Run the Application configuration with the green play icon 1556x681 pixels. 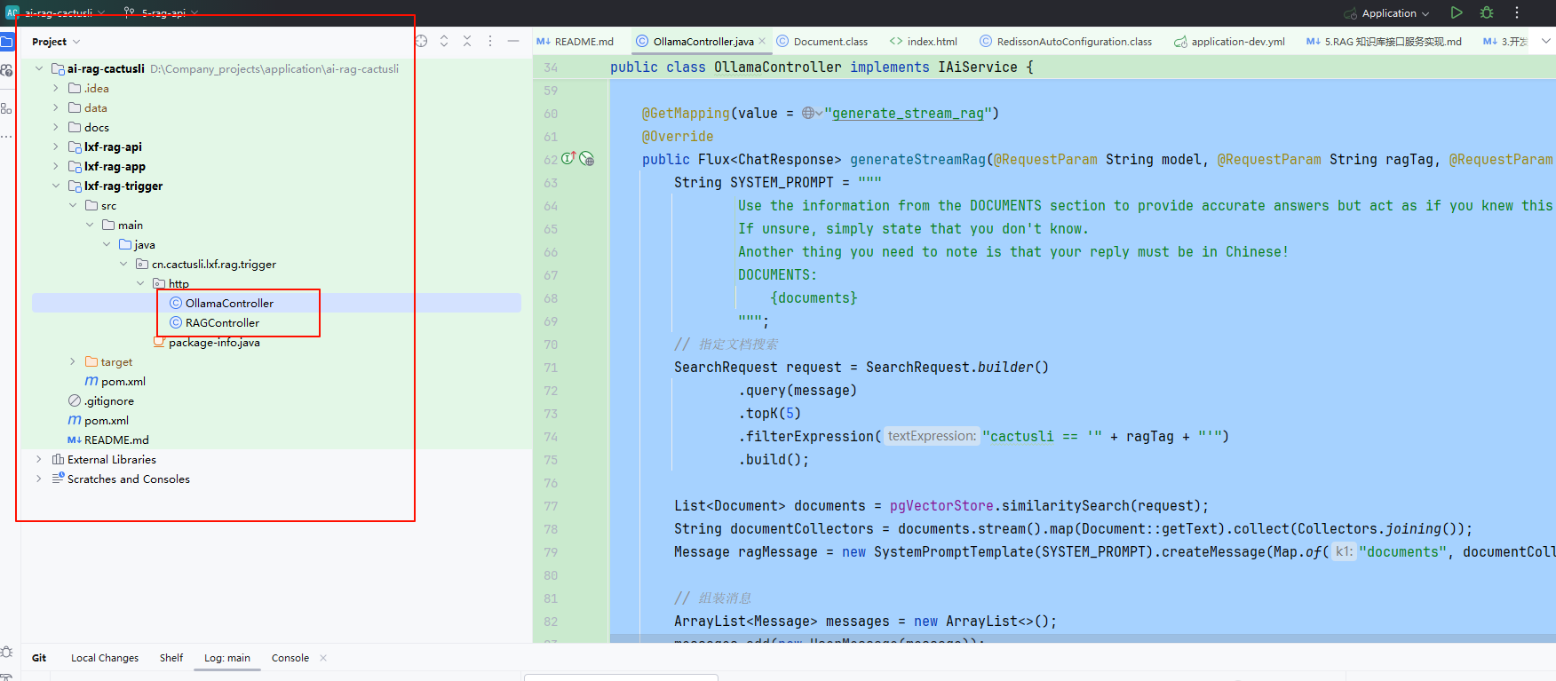click(1457, 12)
